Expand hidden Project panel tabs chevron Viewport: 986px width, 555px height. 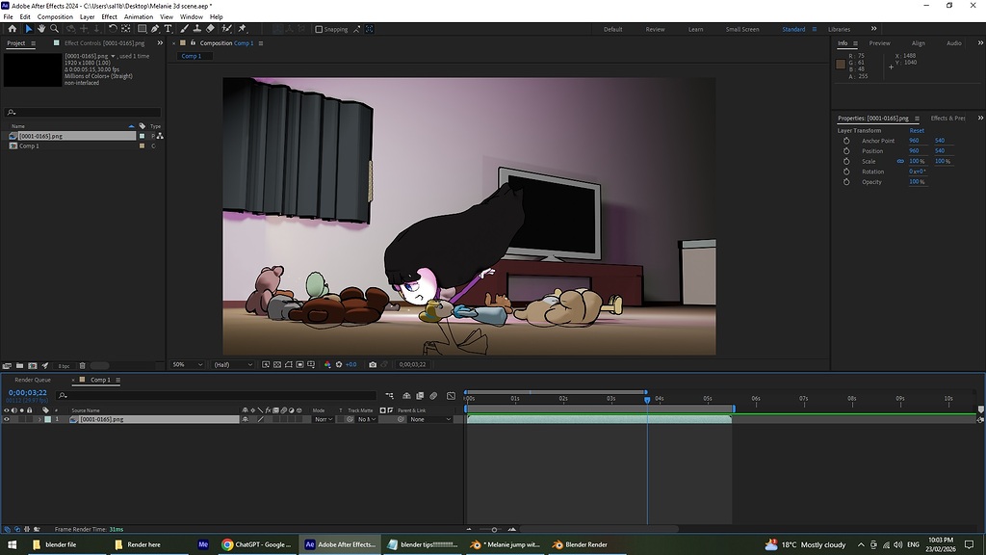click(160, 42)
